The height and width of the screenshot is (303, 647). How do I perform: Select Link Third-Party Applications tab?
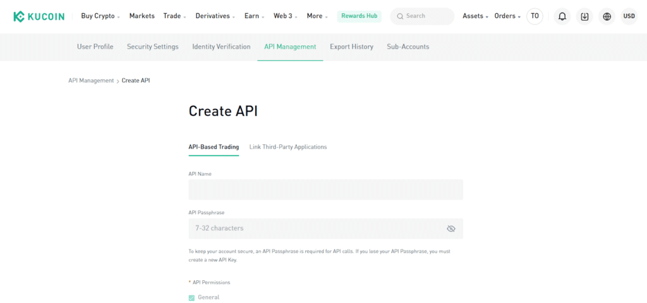(288, 147)
